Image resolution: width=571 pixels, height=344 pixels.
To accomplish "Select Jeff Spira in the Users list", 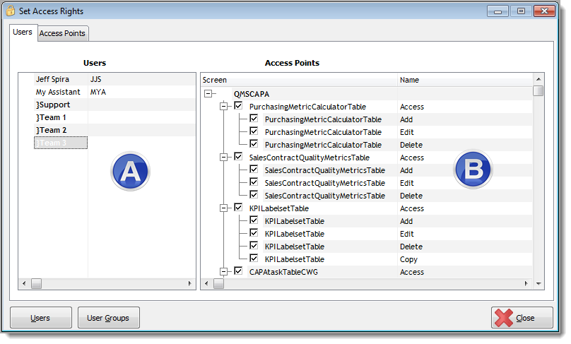I will pos(53,79).
